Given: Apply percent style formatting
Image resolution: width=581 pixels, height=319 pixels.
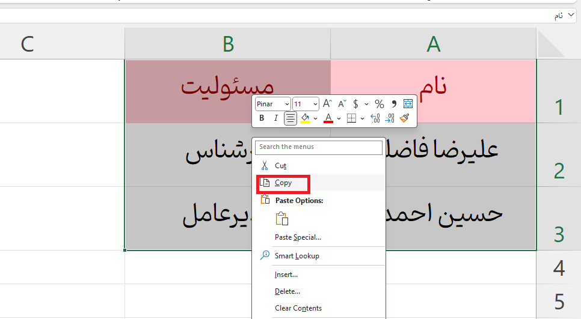Looking at the screenshot, I should click(x=380, y=104).
